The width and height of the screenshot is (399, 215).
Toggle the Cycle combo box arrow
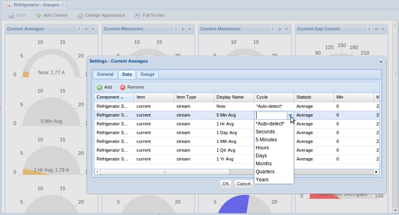pyautogui.click(x=290, y=115)
